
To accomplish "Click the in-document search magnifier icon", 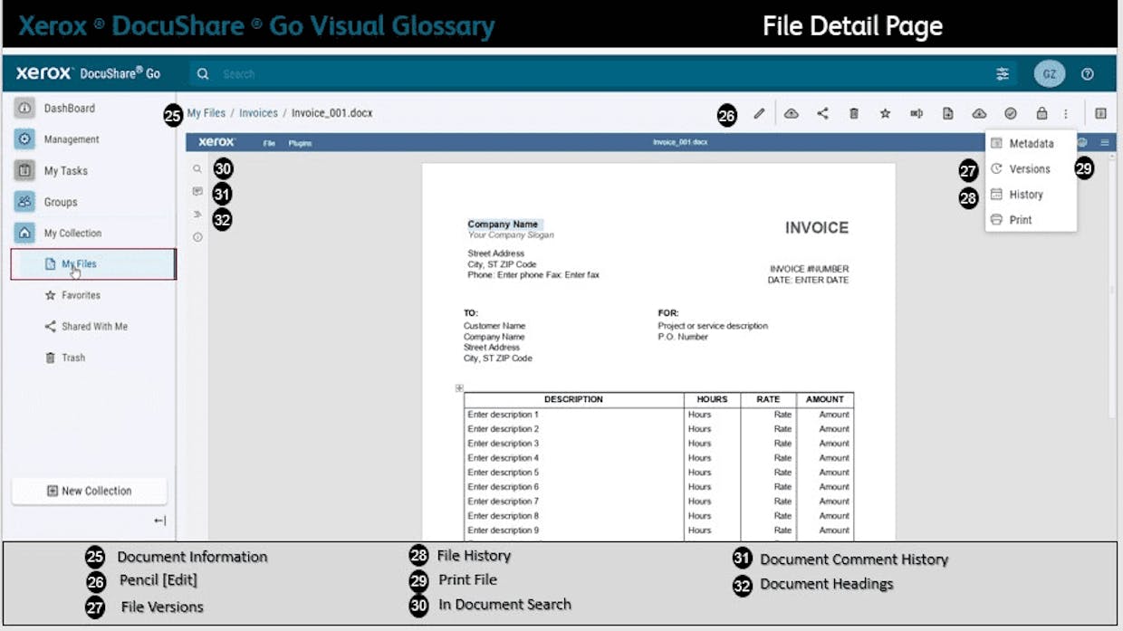I will click(x=197, y=169).
